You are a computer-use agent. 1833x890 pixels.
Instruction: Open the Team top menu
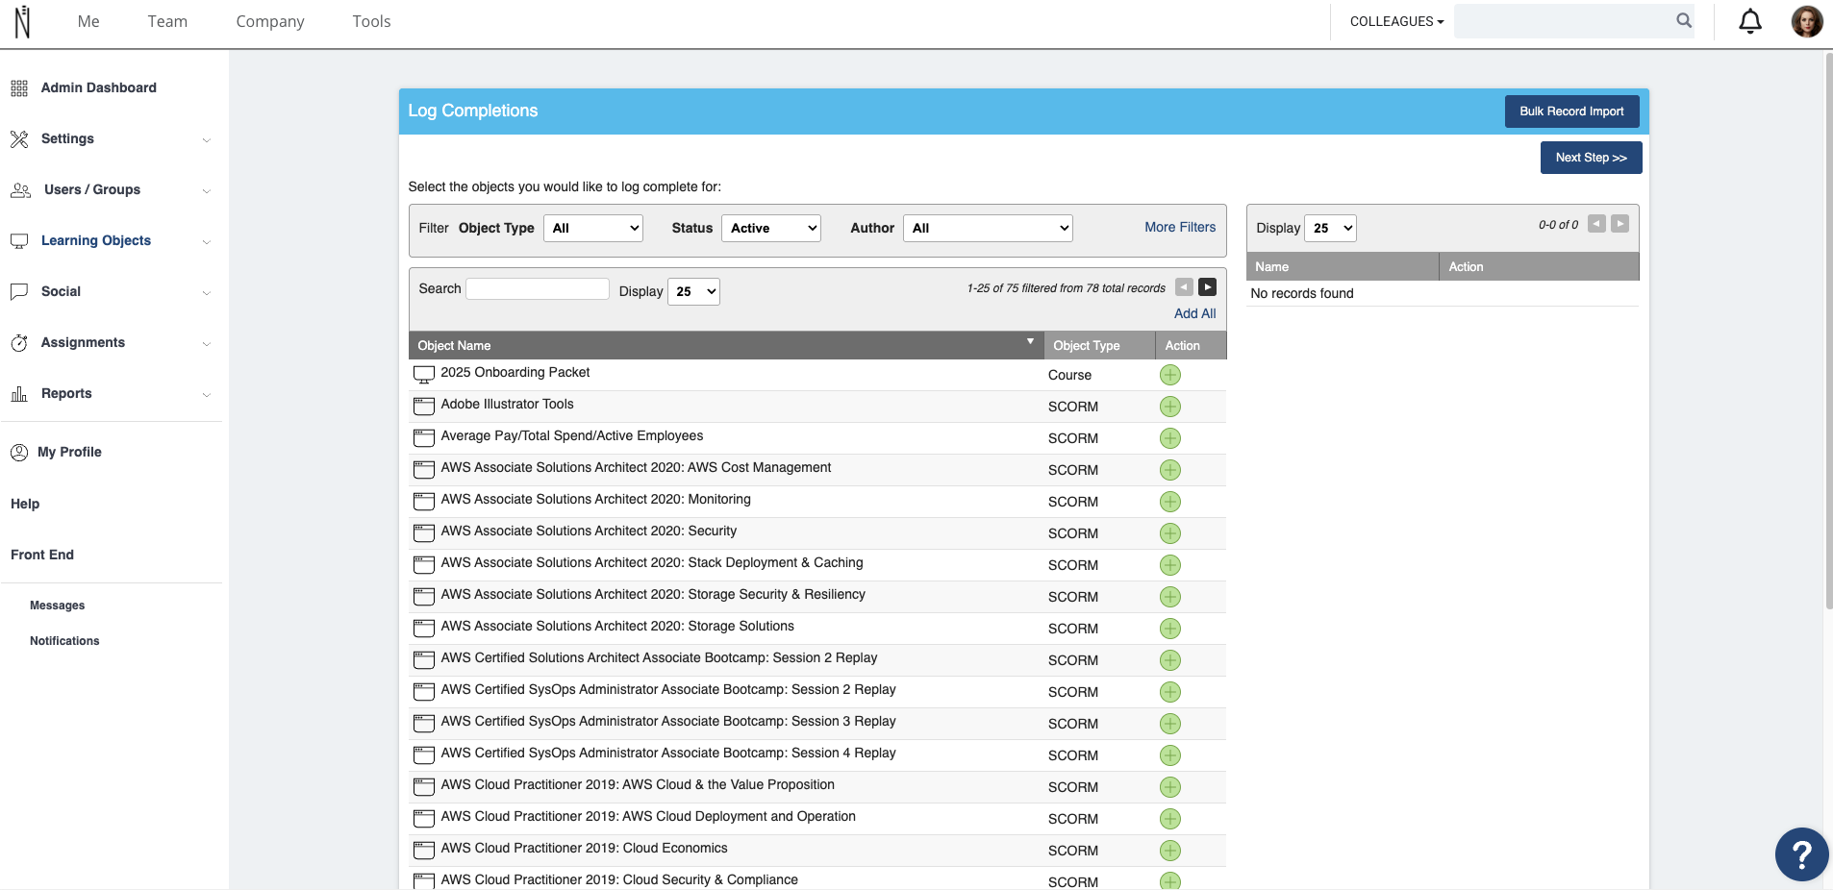167,21
